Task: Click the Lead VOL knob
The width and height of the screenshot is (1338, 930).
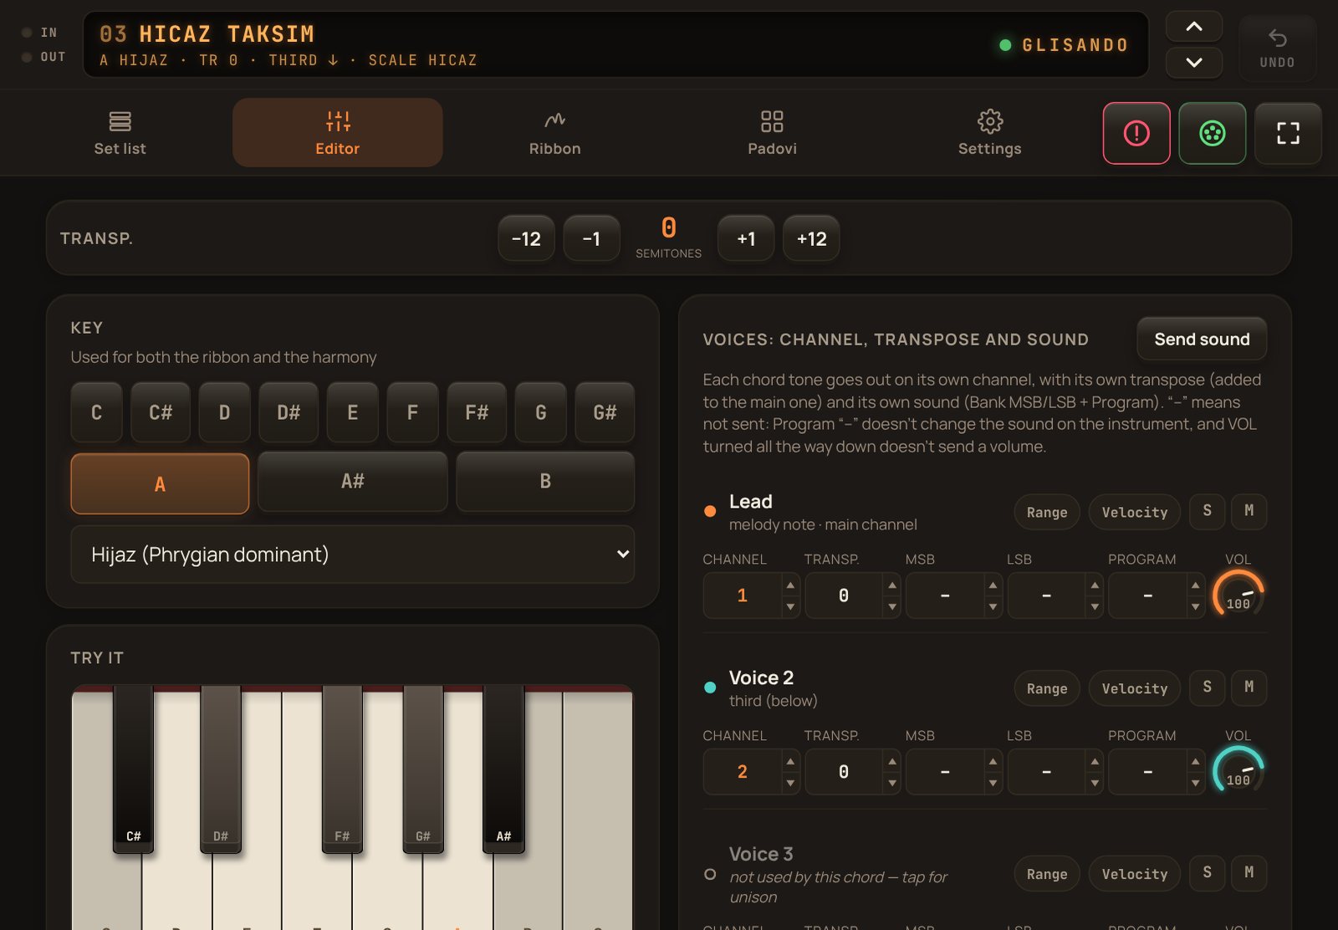Action: point(1238,595)
